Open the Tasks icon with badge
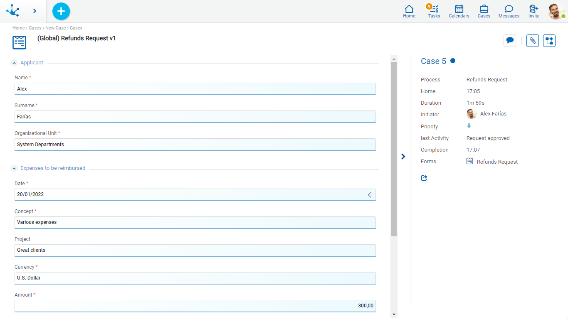This screenshot has height=319, width=568. 434,11
